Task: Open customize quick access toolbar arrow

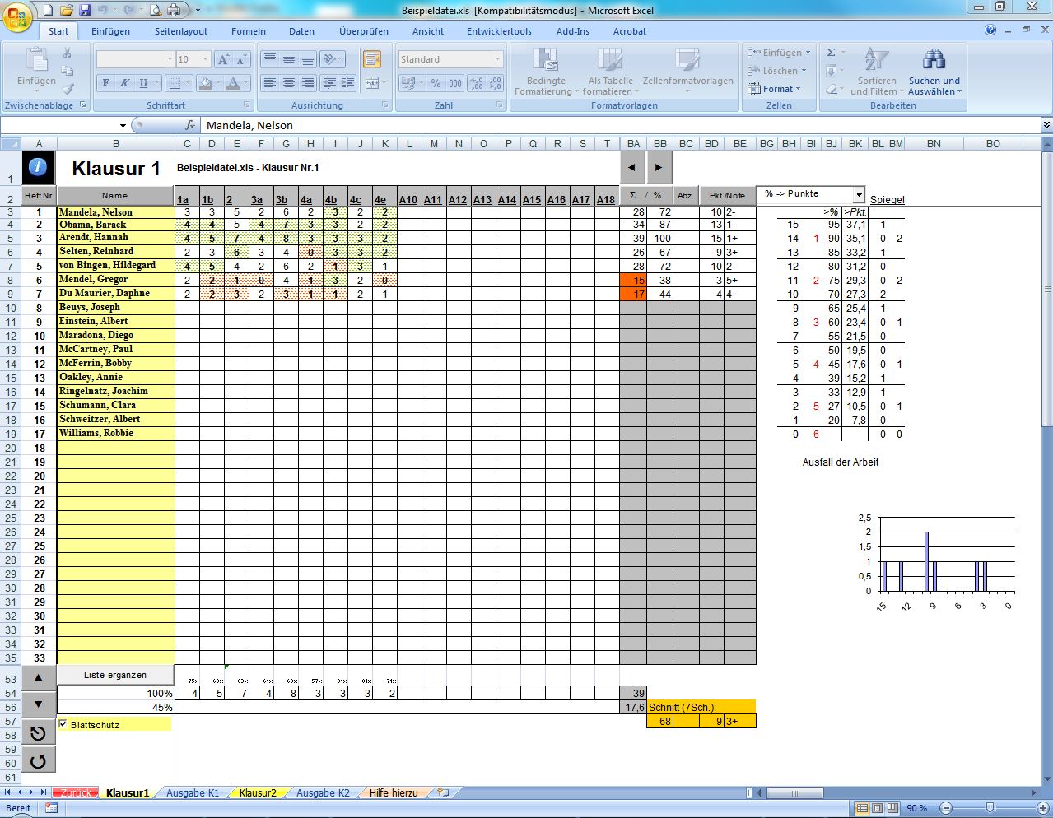Action: (x=198, y=10)
